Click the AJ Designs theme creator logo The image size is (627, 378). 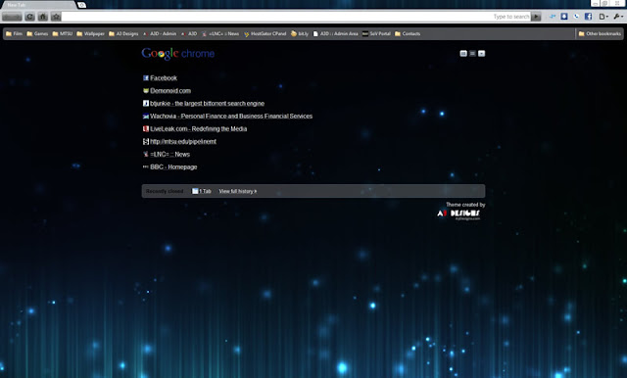[458, 214]
